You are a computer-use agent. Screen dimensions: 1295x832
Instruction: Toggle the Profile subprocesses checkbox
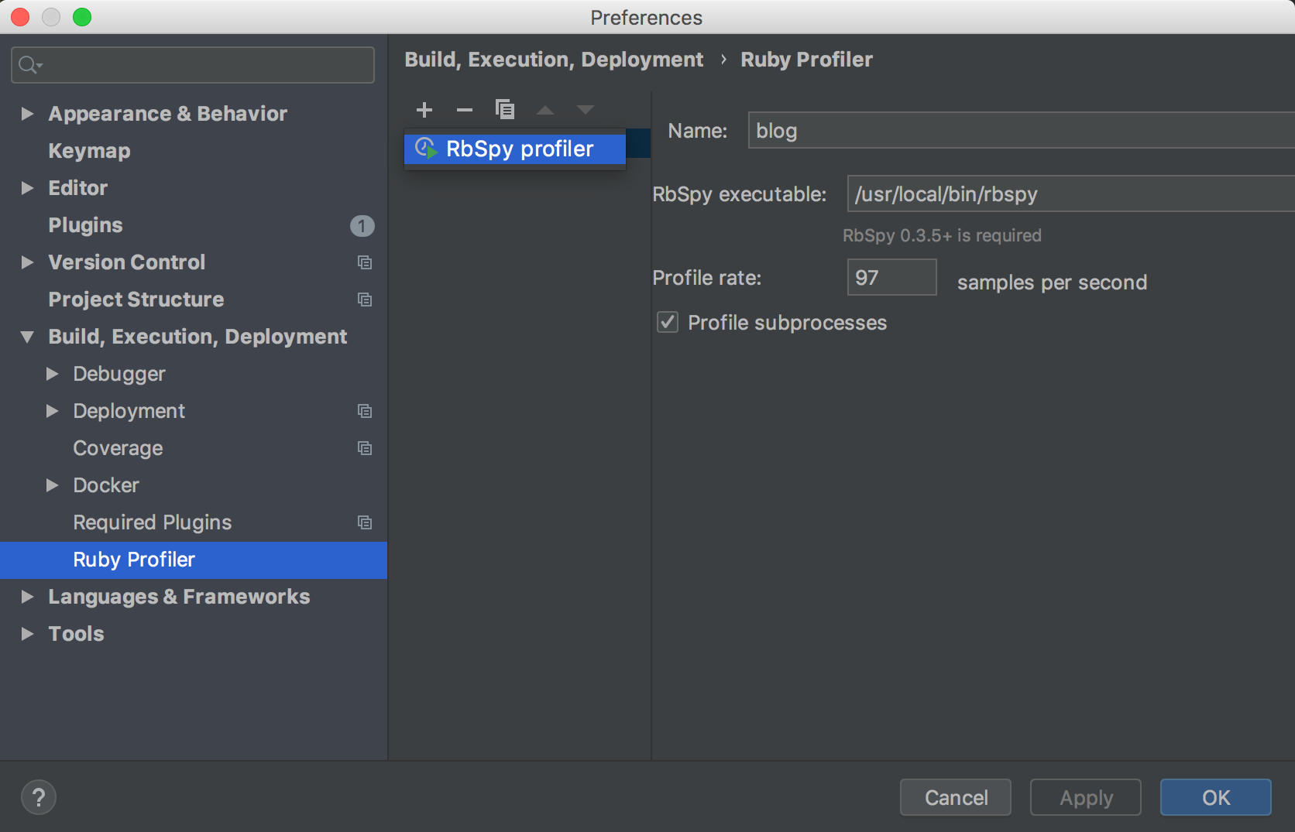click(x=667, y=322)
